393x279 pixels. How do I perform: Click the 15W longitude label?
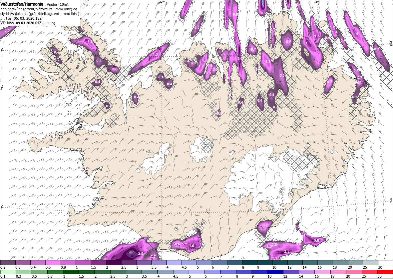click(317, 2)
